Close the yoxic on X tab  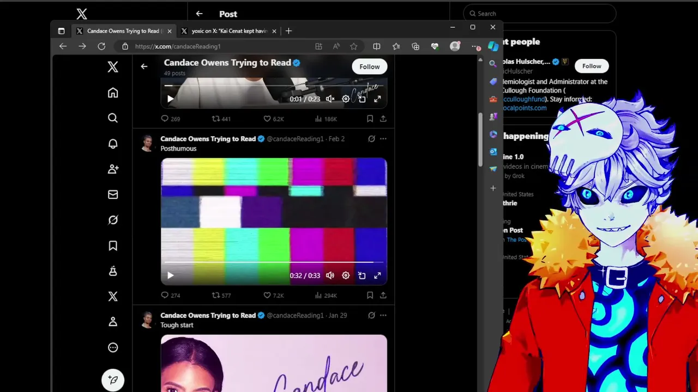(274, 31)
